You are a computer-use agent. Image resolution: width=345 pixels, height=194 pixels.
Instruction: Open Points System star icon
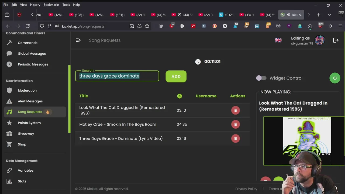[9, 123]
